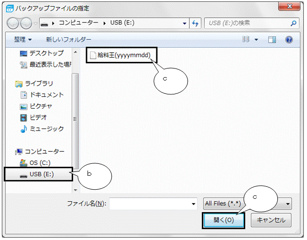Click the drive icon in address bar
This screenshot has width=307, height=240.
[44, 24]
